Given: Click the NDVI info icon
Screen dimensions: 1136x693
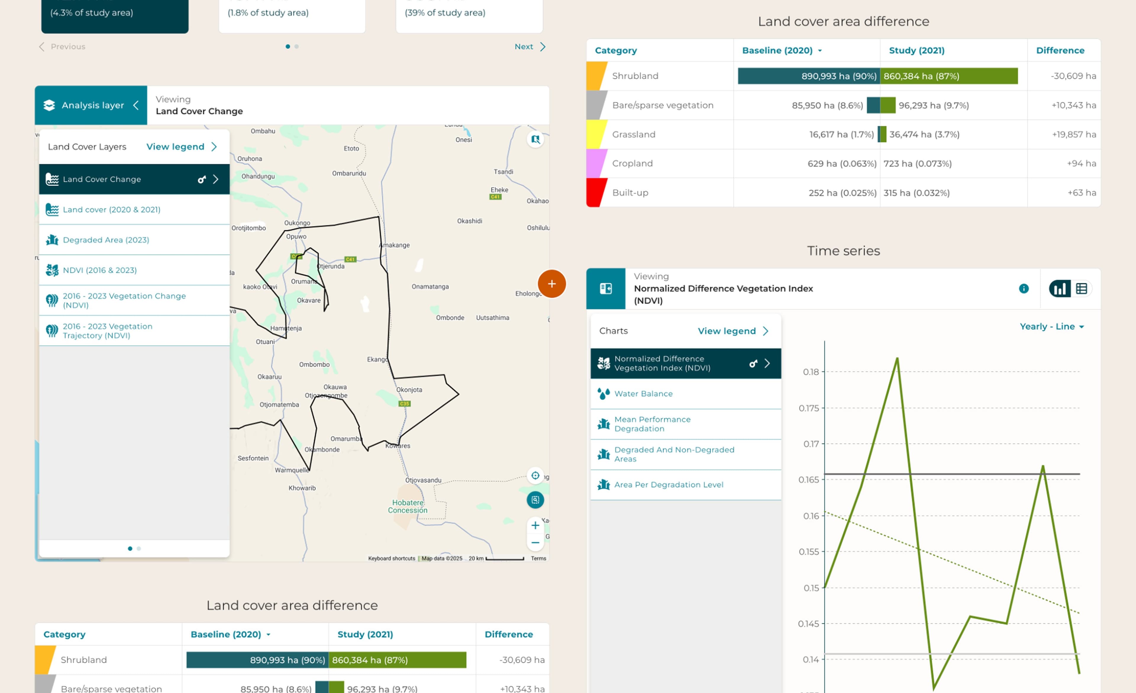Looking at the screenshot, I should [1024, 288].
